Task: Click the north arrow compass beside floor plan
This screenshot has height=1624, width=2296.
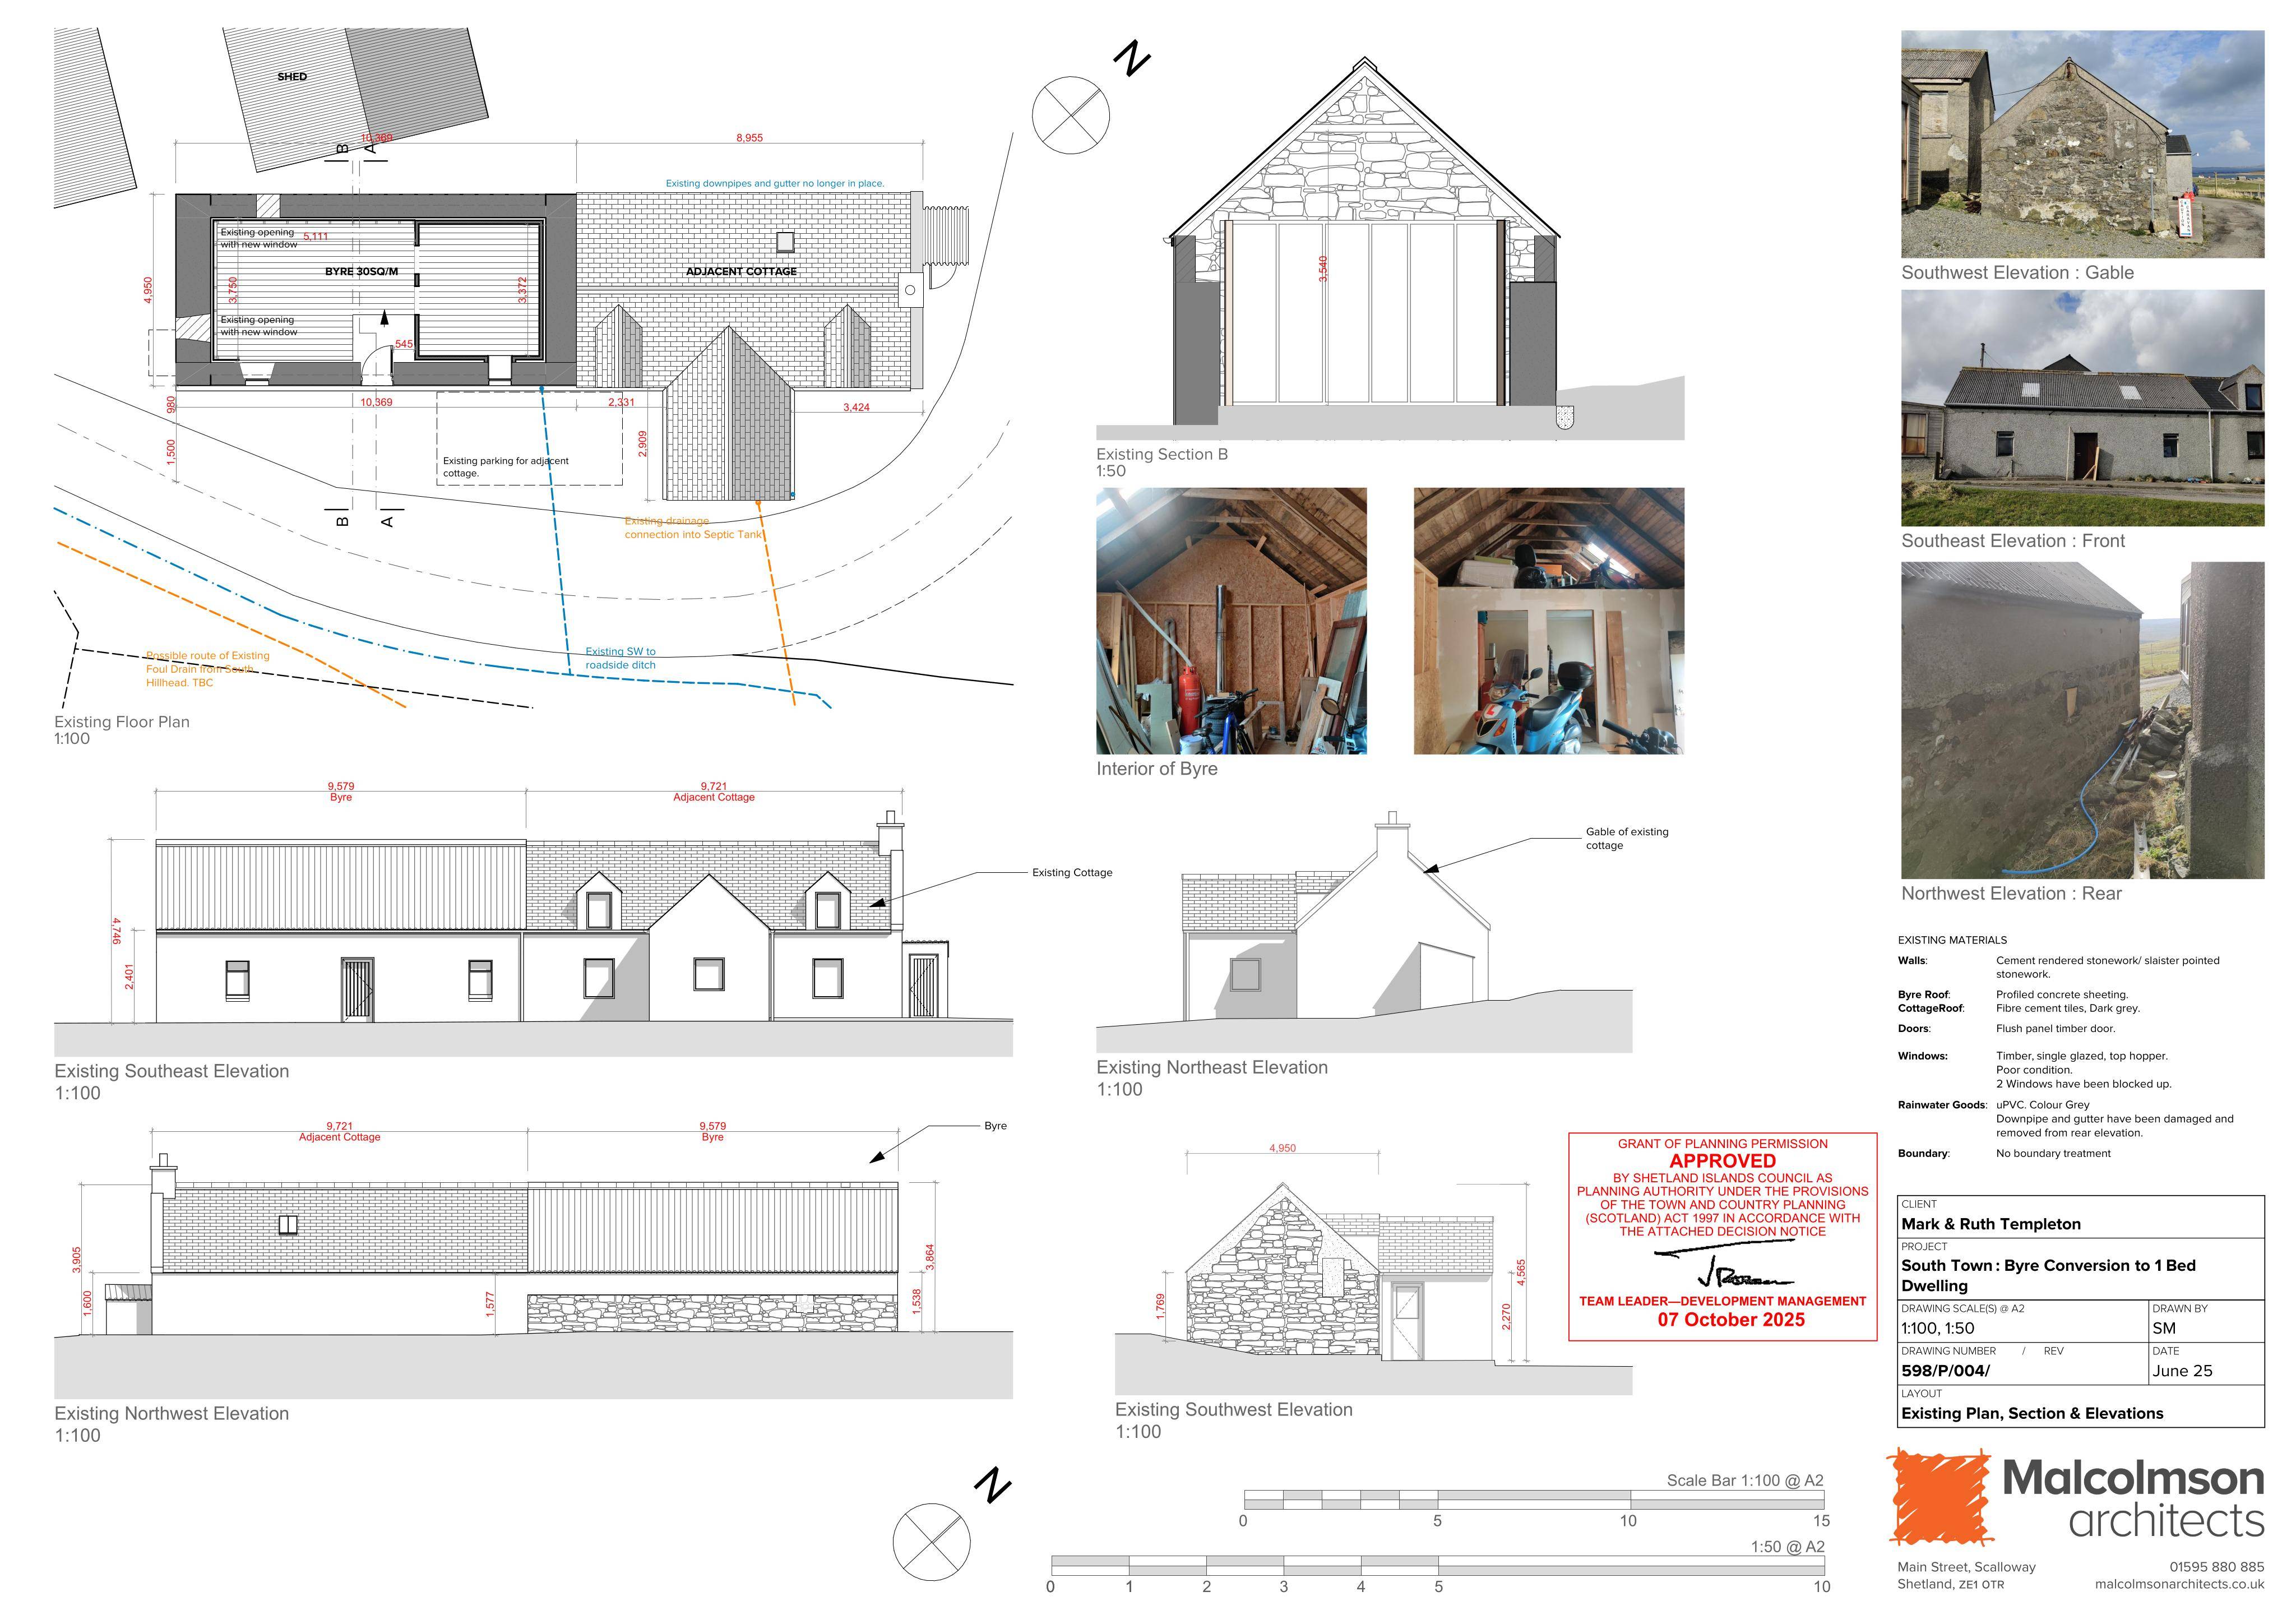Action: (x=1071, y=115)
